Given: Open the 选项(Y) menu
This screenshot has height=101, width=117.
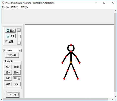Looking at the screenshot, I should [x=14, y=7].
